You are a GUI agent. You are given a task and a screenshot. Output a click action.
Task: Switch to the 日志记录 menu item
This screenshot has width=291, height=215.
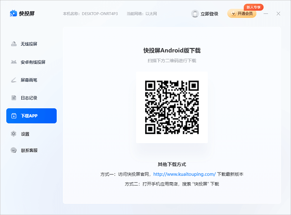tap(29, 98)
